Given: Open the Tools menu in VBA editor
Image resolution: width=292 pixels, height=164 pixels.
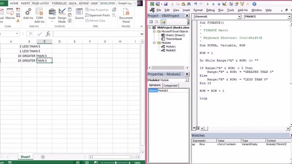Looking at the screenshot, I should pos(230,10).
